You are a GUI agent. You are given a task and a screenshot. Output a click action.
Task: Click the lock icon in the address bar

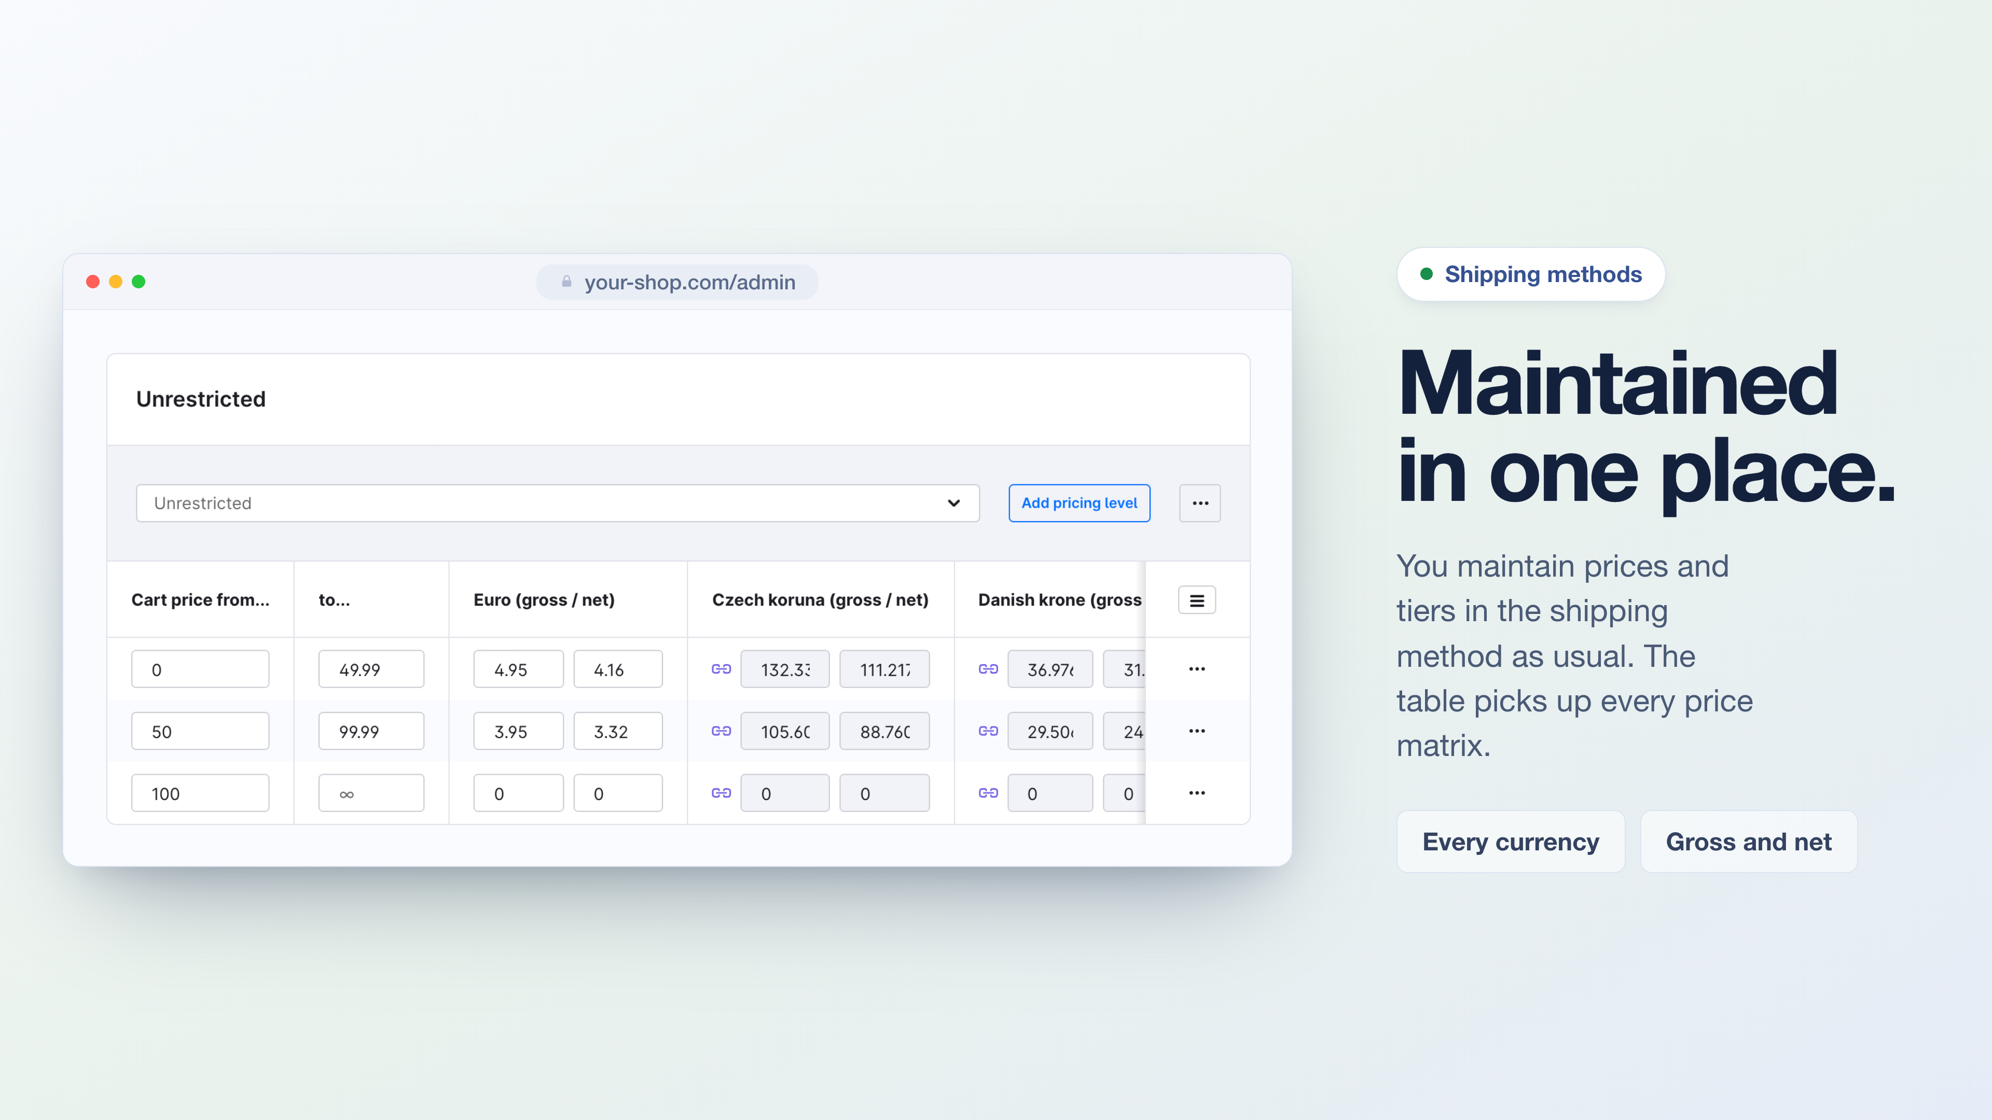coord(566,282)
